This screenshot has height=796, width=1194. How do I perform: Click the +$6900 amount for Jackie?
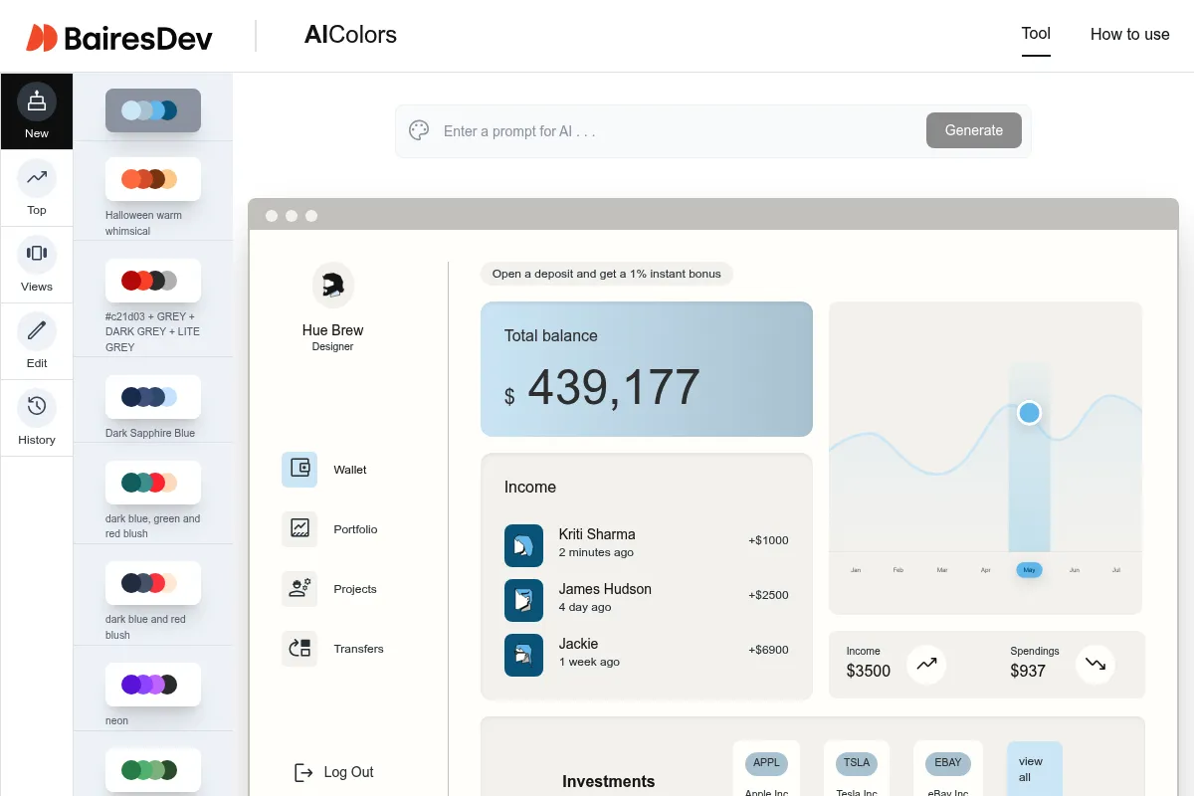tap(768, 650)
